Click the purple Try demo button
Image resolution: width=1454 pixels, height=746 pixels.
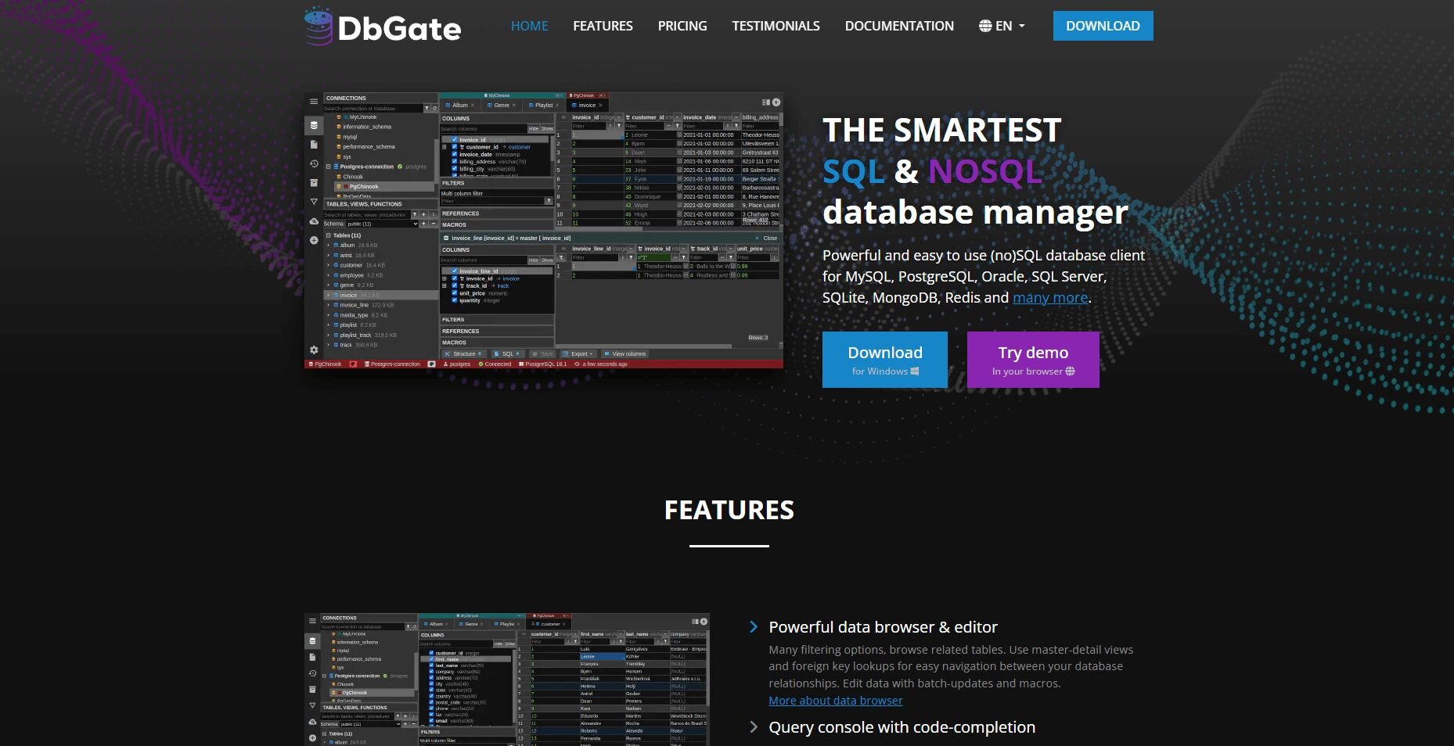click(1032, 360)
